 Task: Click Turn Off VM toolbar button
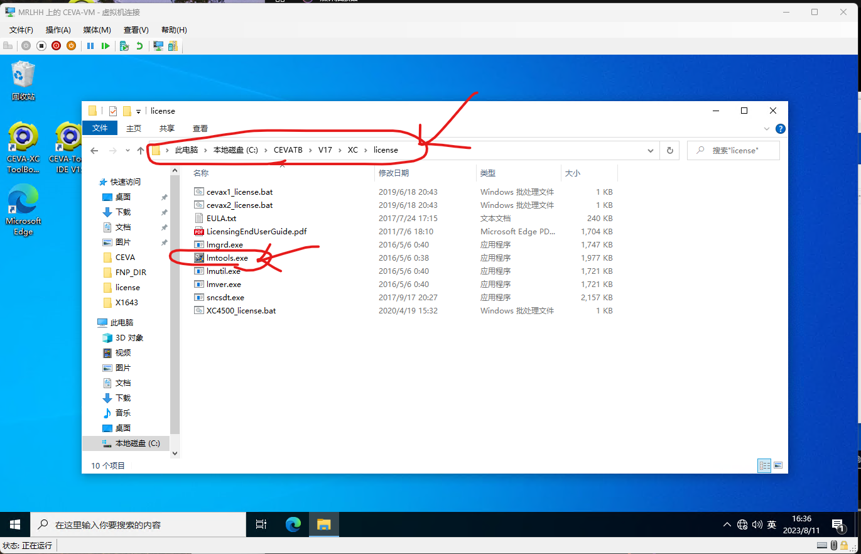(41, 46)
